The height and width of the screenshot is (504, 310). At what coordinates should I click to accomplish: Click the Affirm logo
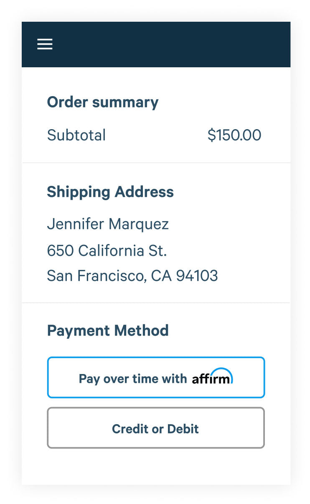(212, 377)
